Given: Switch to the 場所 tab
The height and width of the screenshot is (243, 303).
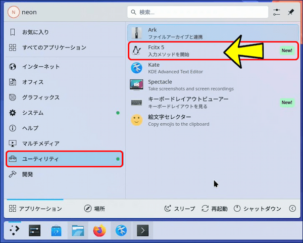Looking at the screenshot, I should tap(94, 209).
